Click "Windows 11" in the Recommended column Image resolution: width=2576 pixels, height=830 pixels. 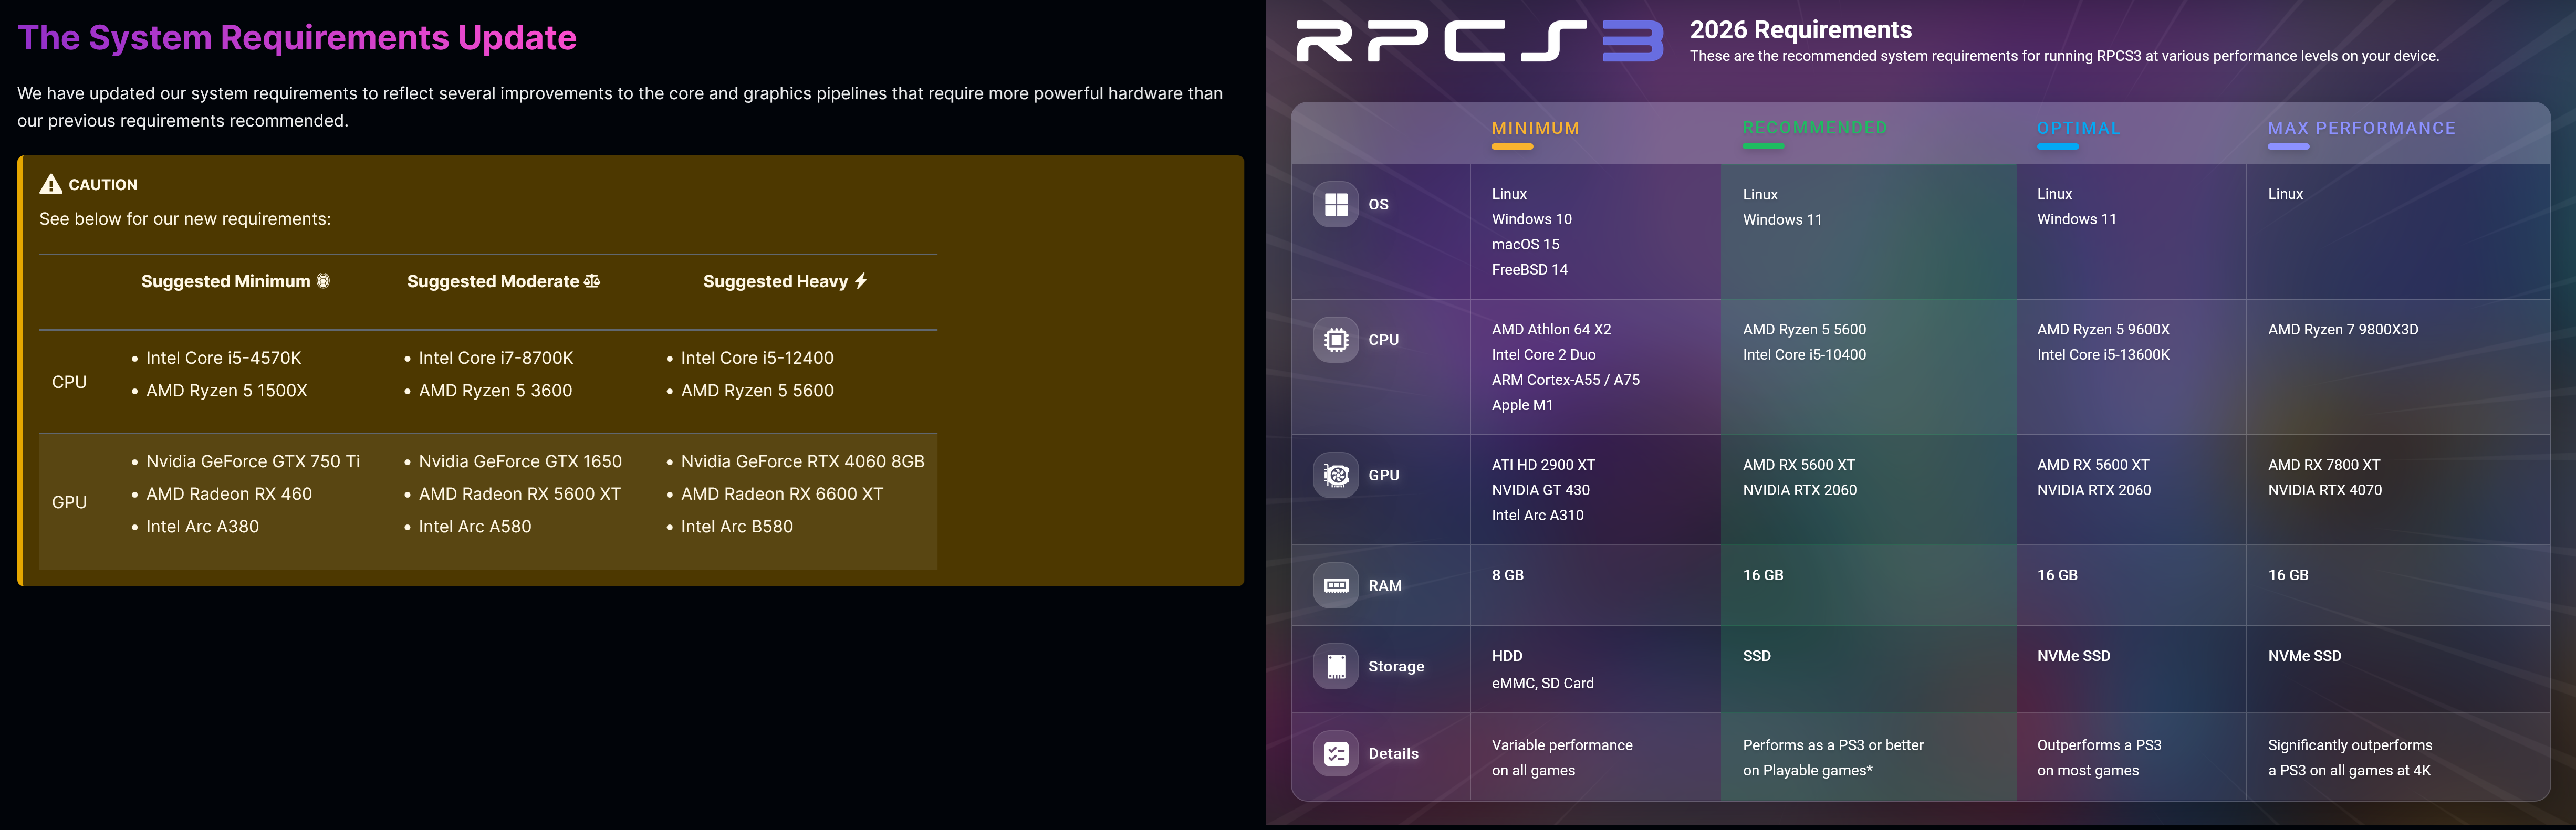pyautogui.click(x=1783, y=220)
